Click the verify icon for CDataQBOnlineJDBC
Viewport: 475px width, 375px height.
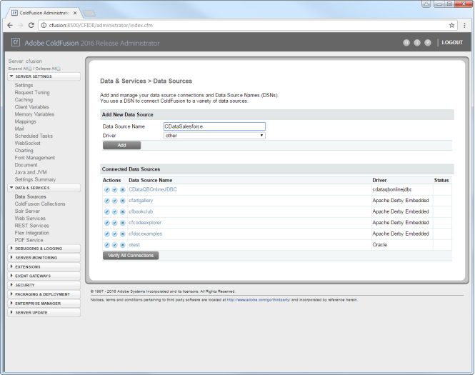click(x=115, y=190)
